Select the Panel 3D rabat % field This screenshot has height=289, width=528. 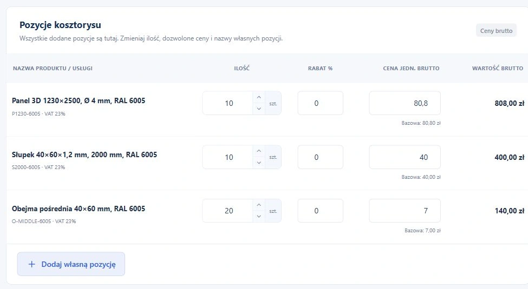point(320,103)
